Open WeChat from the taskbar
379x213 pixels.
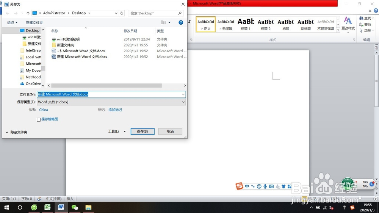click(75, 207)
